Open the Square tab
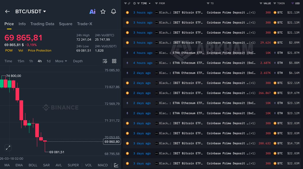Image resolution: width=303 pixels, height=169 pixels. pos(66,24)
